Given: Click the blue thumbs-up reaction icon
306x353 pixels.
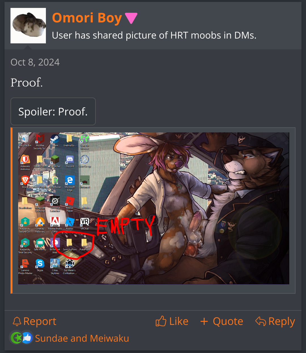Looking at the screenshot, I should [x=27, y=338].
